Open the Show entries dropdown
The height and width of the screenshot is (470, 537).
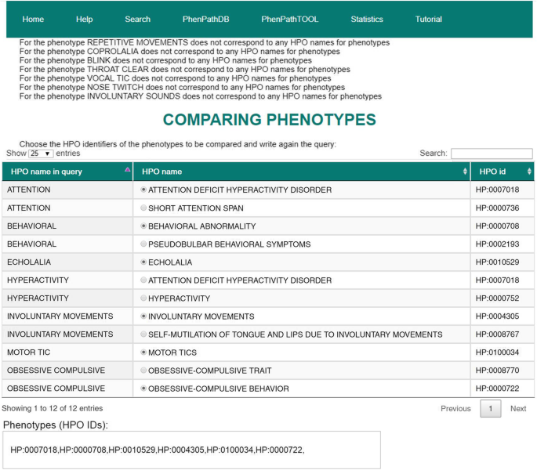(41, 154)
